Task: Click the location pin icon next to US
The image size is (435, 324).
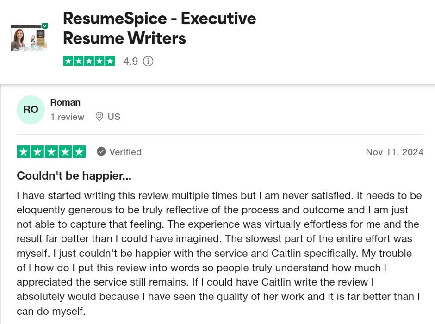Action: point(99,117)
